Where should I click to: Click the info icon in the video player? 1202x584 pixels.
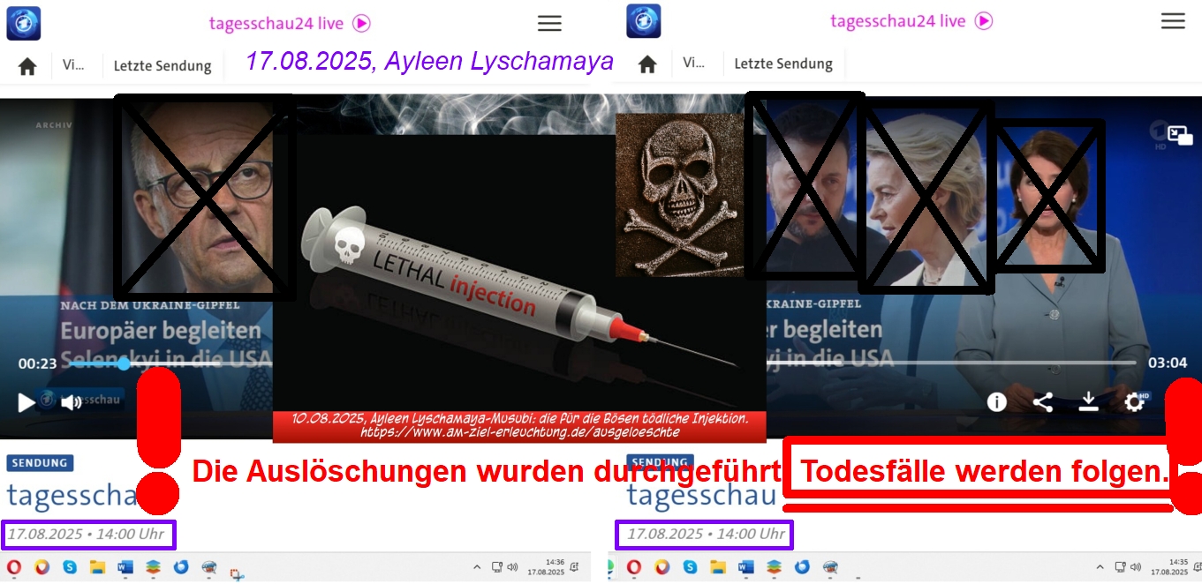pos(996,402)
